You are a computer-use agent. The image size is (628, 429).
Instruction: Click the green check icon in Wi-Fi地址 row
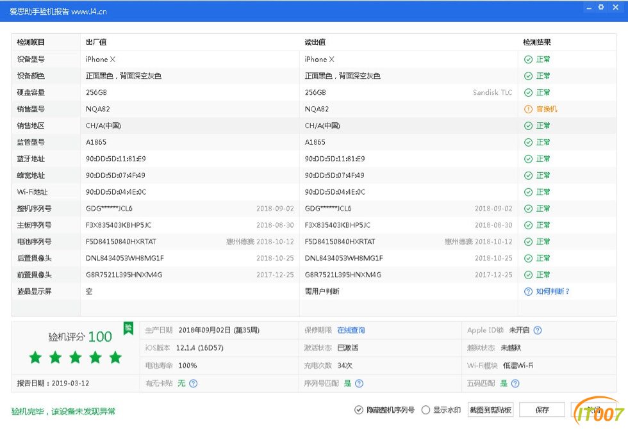528,193
